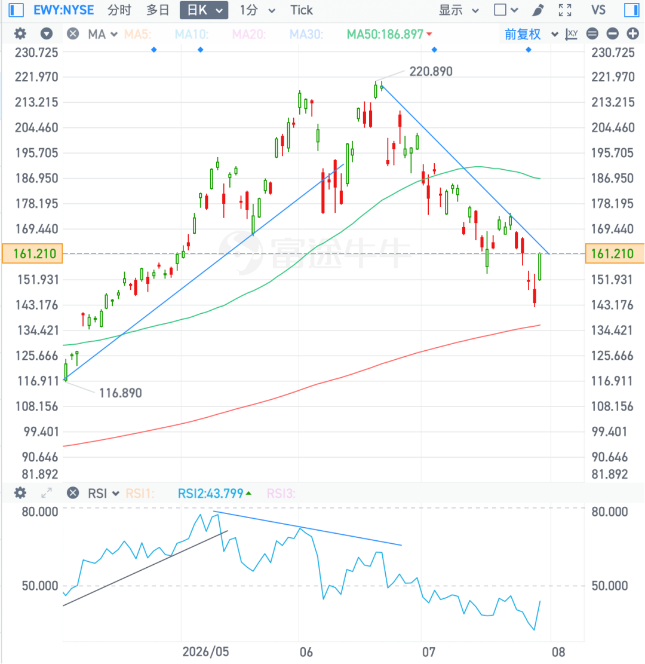Click the 161.210 price tag on left axis
Screen dimensions: 645x664
point(33,253)
